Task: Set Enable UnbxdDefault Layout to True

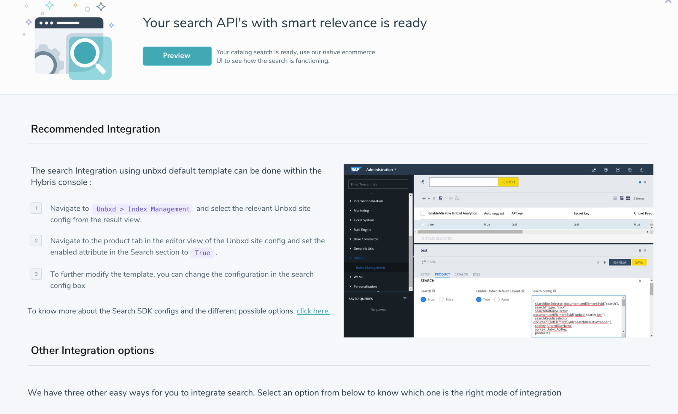Action: [x=479, y=299]
